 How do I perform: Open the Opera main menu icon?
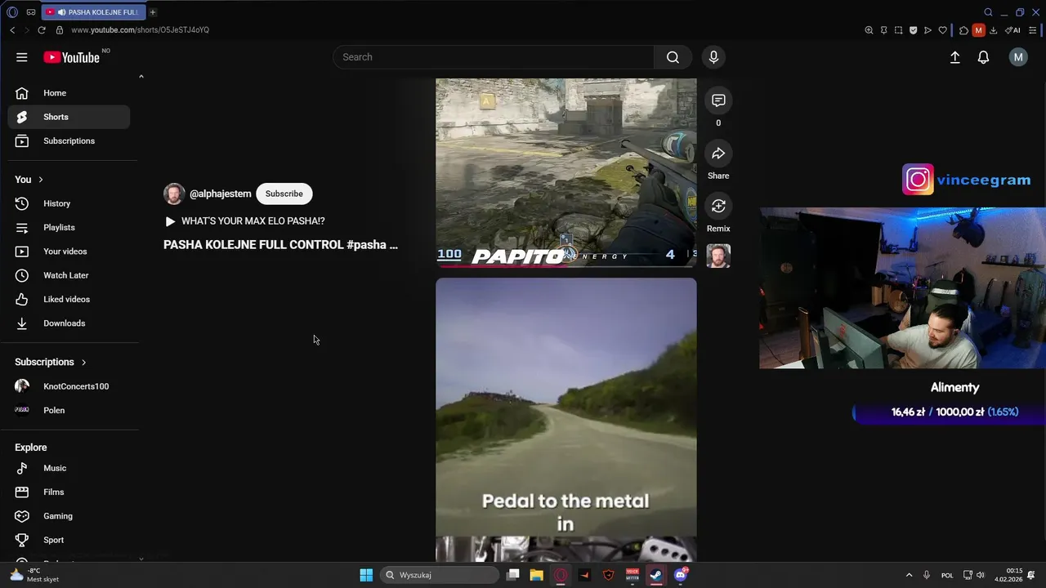(11, 12)
